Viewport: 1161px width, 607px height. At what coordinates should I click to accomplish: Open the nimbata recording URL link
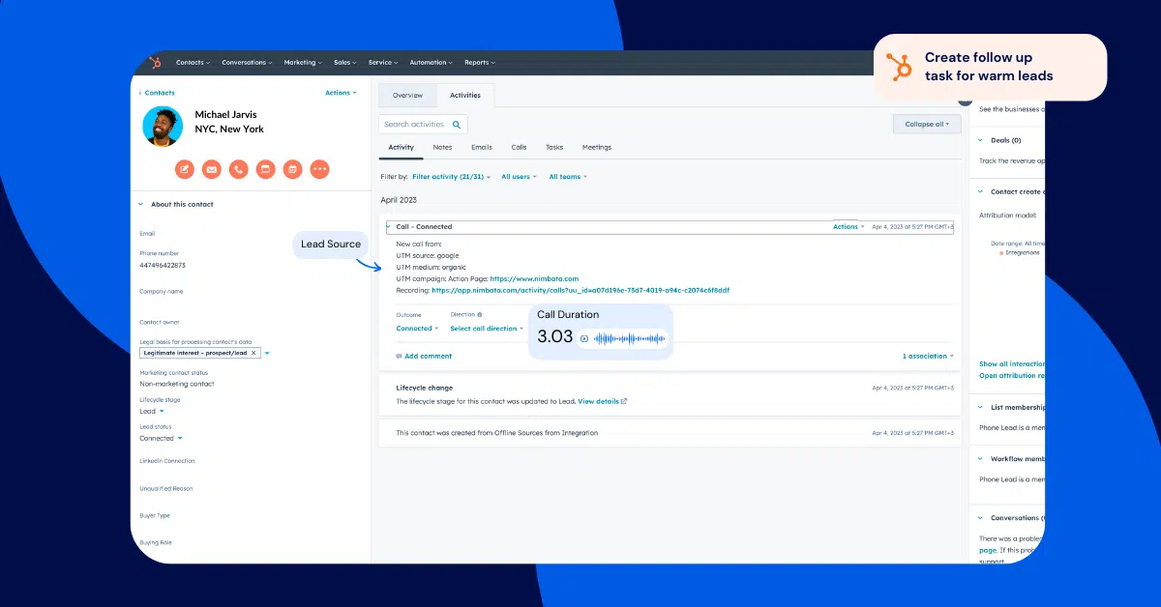580,290
